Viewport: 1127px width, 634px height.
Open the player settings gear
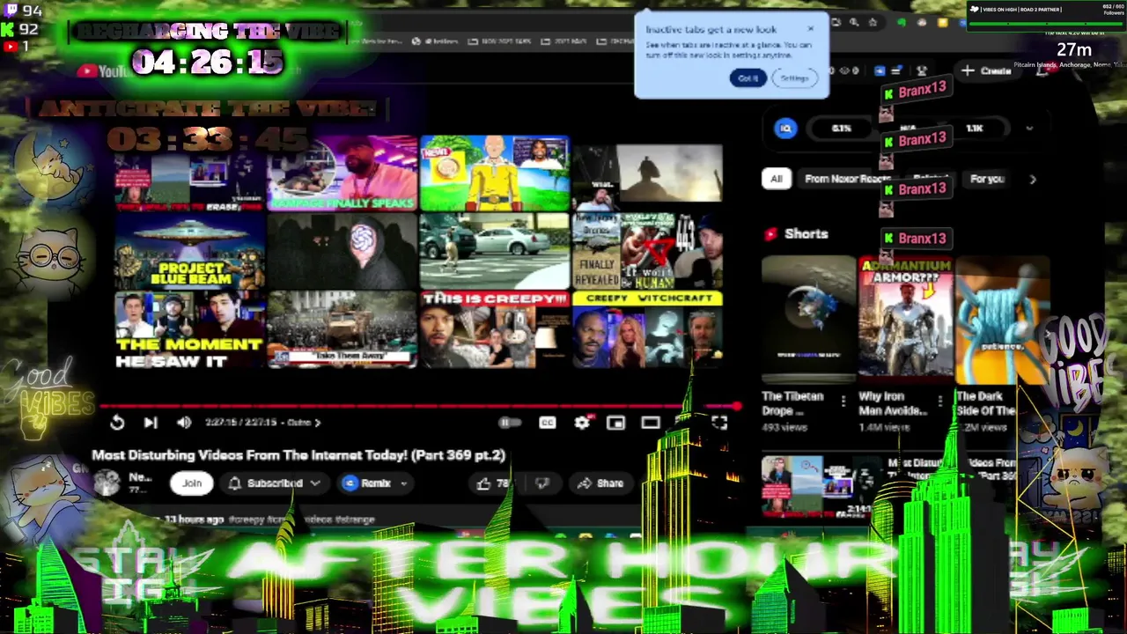pyautogui.click(x=582, y=424)
